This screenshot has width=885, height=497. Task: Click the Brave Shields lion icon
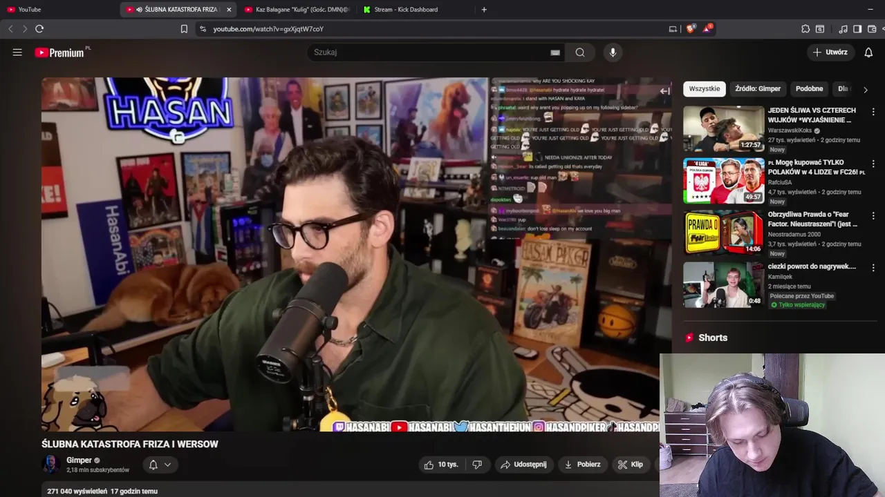point(690,29)
